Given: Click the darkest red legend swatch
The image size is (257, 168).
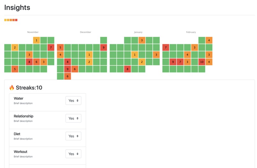Looking at the screenshot, I should (x=16, y=20).
